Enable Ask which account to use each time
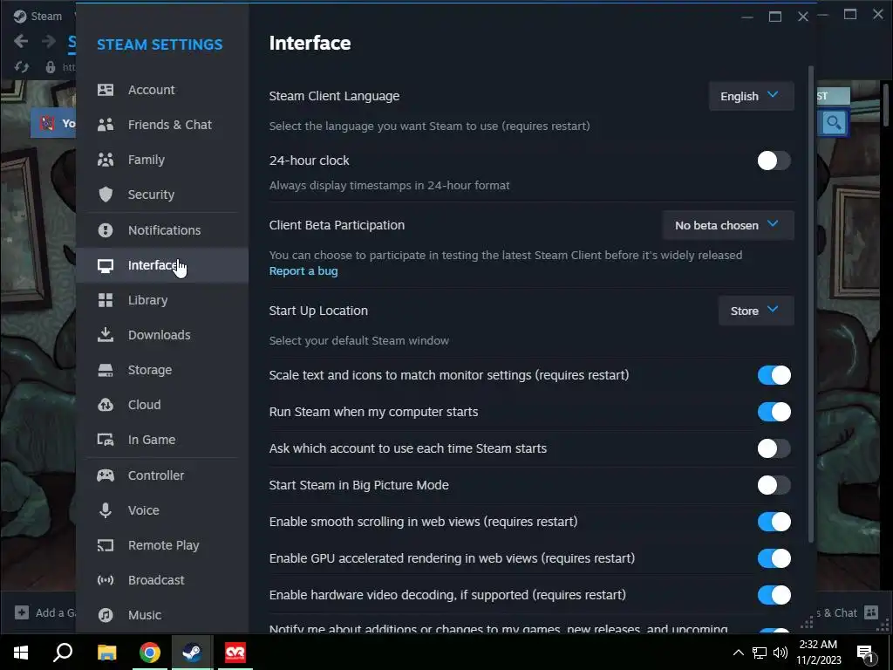This screenshot has height=670, width=893. (774, 448)
